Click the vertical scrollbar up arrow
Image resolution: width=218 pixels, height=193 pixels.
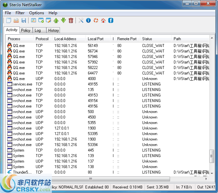point(212,38)
